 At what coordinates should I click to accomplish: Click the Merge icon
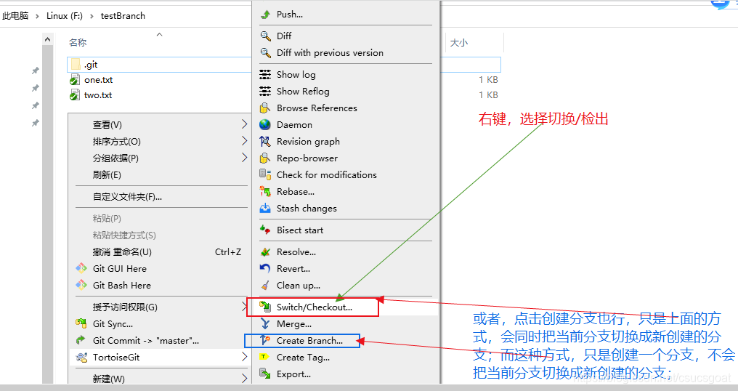265,323
